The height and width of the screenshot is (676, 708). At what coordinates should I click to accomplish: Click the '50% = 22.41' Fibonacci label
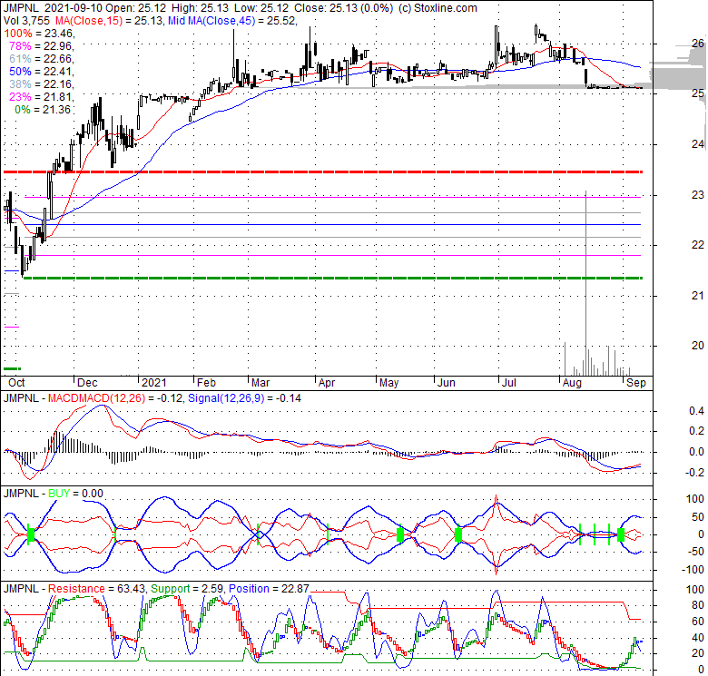(x=41, y=72)
